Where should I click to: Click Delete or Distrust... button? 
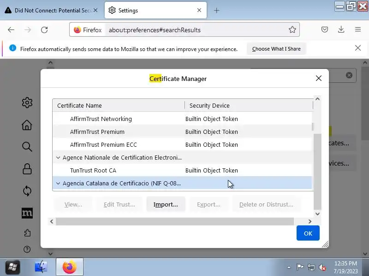pyautogui.click(x=266, y=204)
